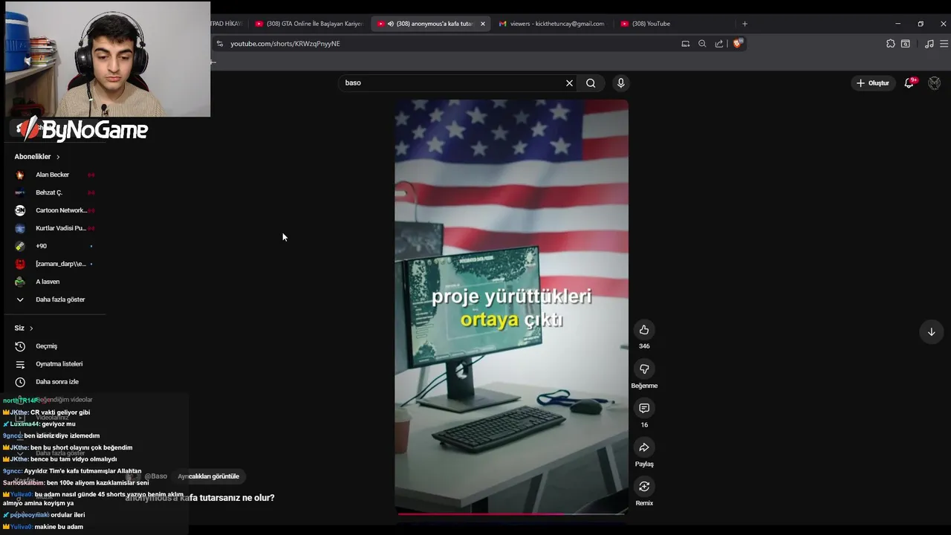Open the [zamanı_darp\\e... channel
The image size is (951, 535).
(x=61, y=264)
